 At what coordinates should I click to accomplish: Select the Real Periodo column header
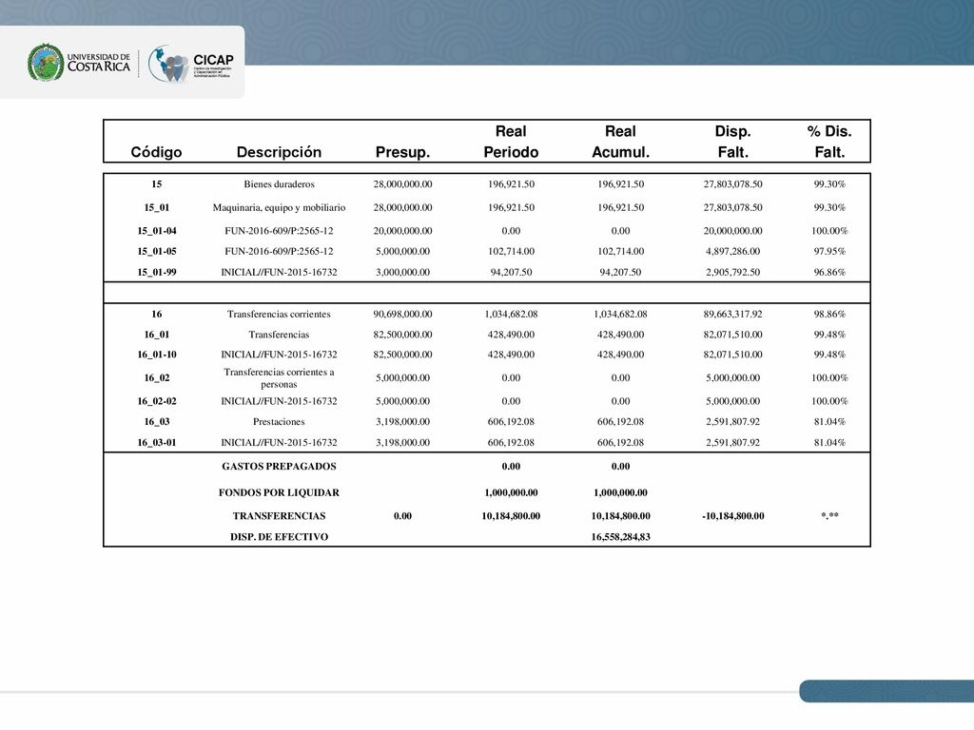511,142
